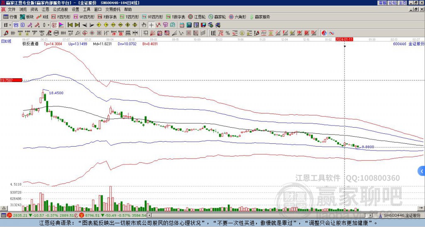Click the Up=13.1499 value
The image size is (425, 227).
tap(78, 43)
